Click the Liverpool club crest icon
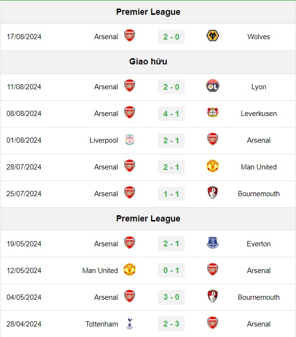 (x=130, y=139)
